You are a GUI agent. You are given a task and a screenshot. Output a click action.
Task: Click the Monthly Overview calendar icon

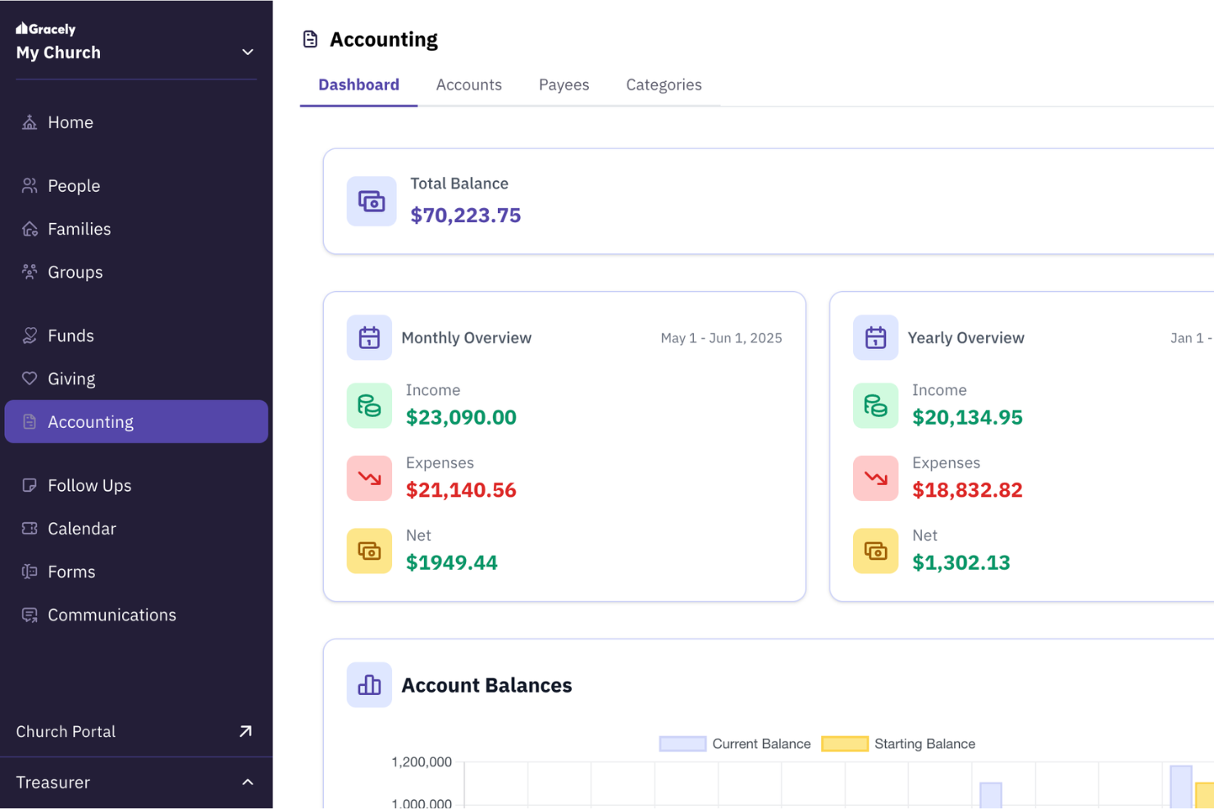(x=369, y=338)
